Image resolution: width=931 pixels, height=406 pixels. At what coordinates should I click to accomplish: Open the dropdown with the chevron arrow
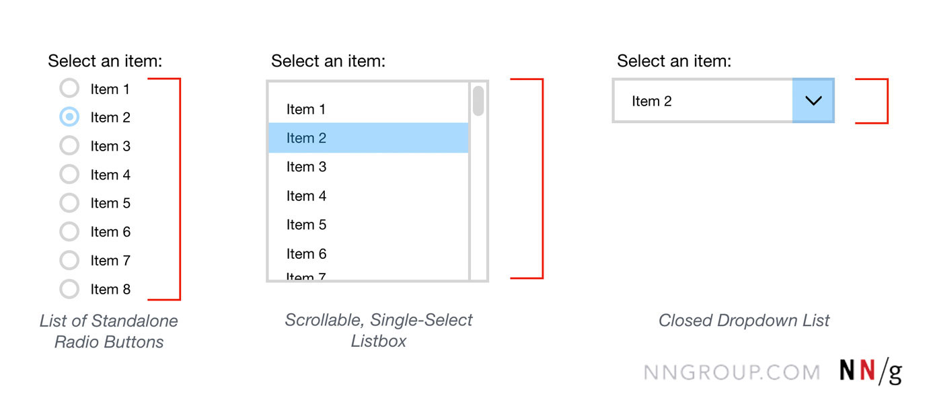[813, 101]
